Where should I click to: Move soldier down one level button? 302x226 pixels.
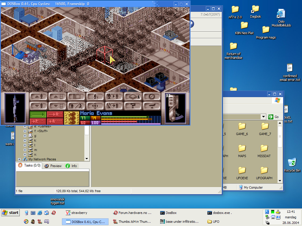(39, 106)
